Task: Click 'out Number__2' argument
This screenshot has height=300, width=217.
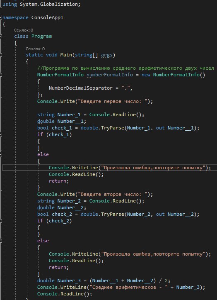Action: (176, 214)
